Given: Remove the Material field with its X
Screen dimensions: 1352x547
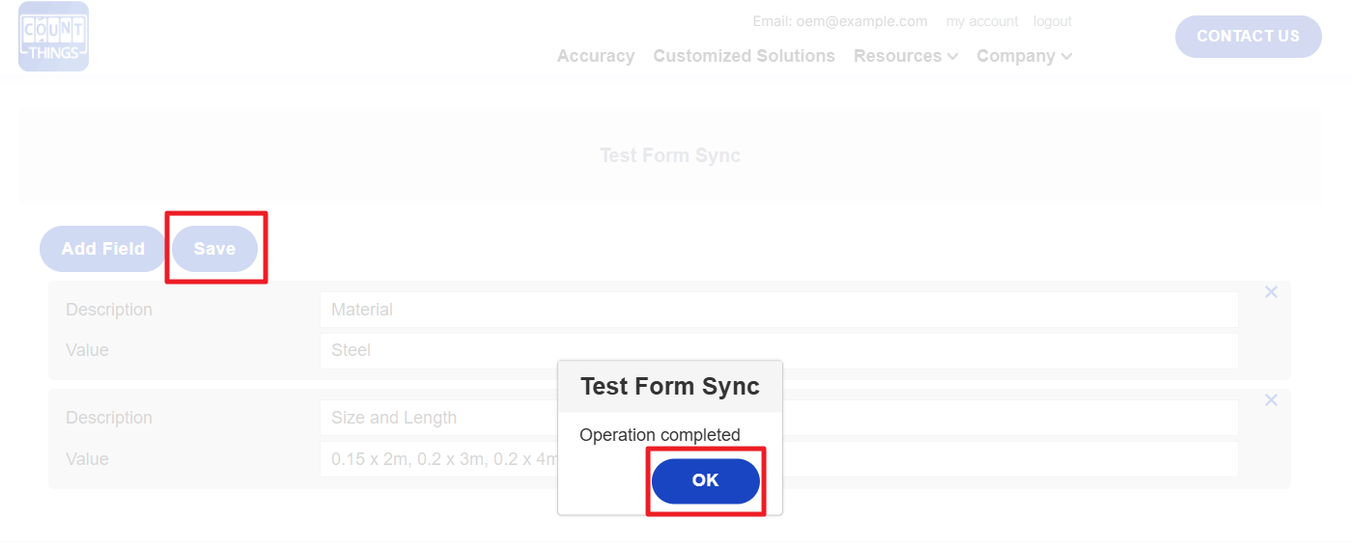Looking at the screenshot, I should click(1271, 292).
